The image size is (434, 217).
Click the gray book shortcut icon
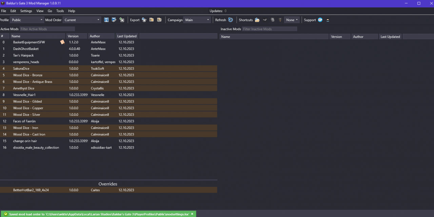click(x=273, y=20)
